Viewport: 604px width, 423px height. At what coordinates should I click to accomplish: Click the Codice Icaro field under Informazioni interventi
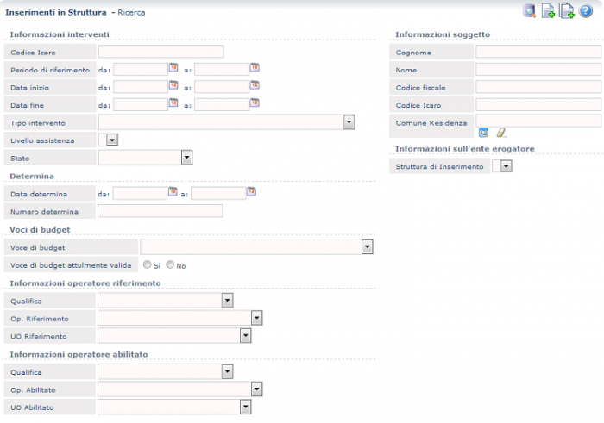[161, 52]
